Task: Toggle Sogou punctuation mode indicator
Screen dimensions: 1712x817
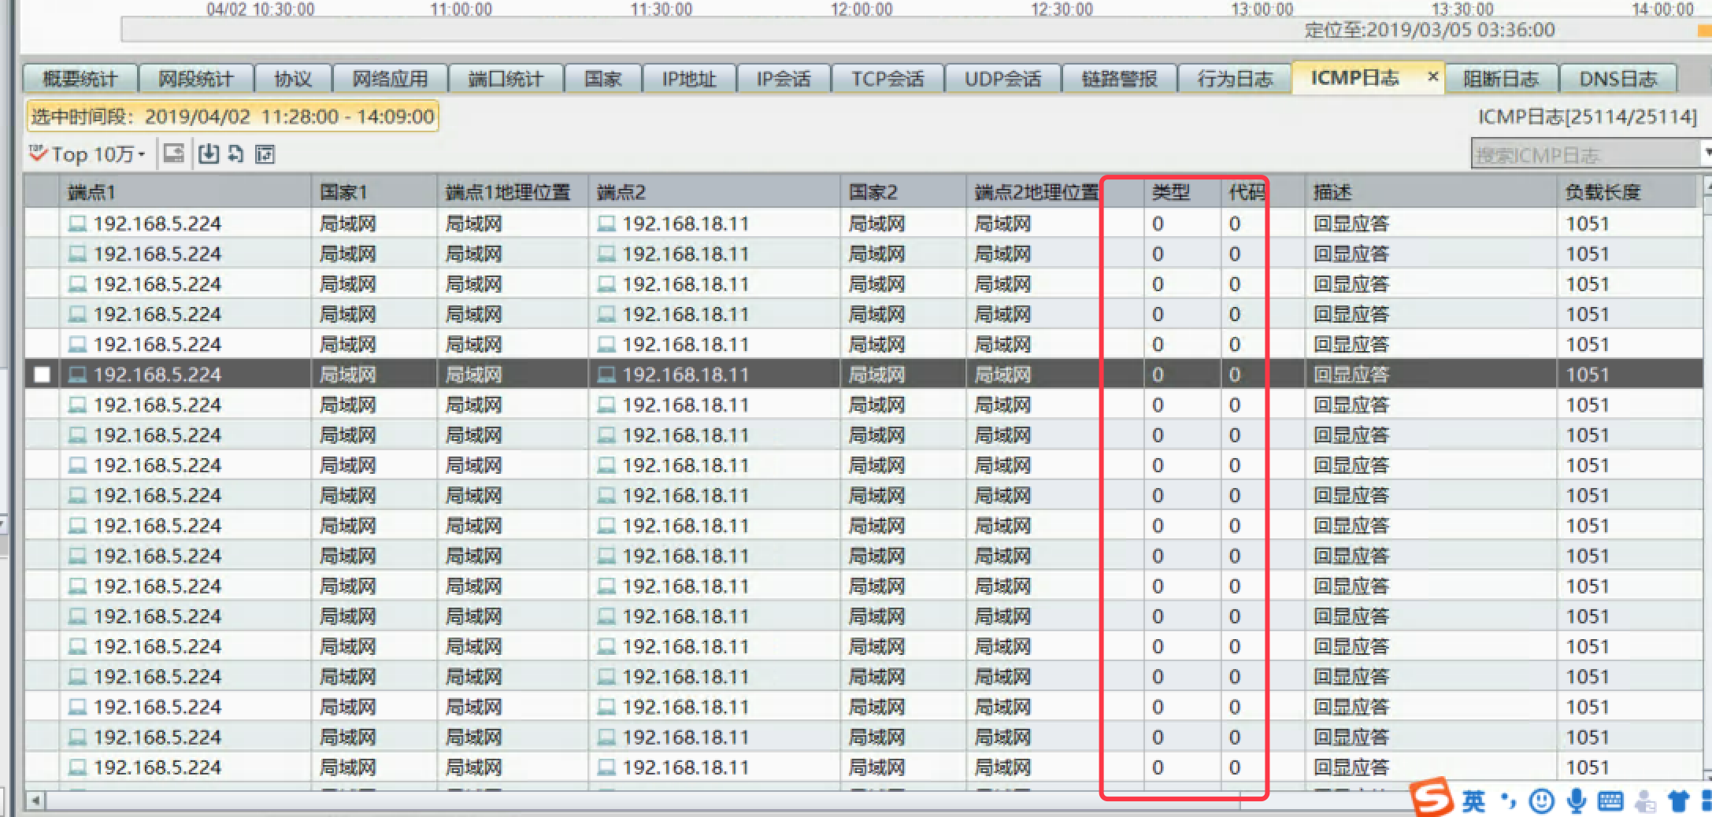Action: click(x=1508, y=801)
